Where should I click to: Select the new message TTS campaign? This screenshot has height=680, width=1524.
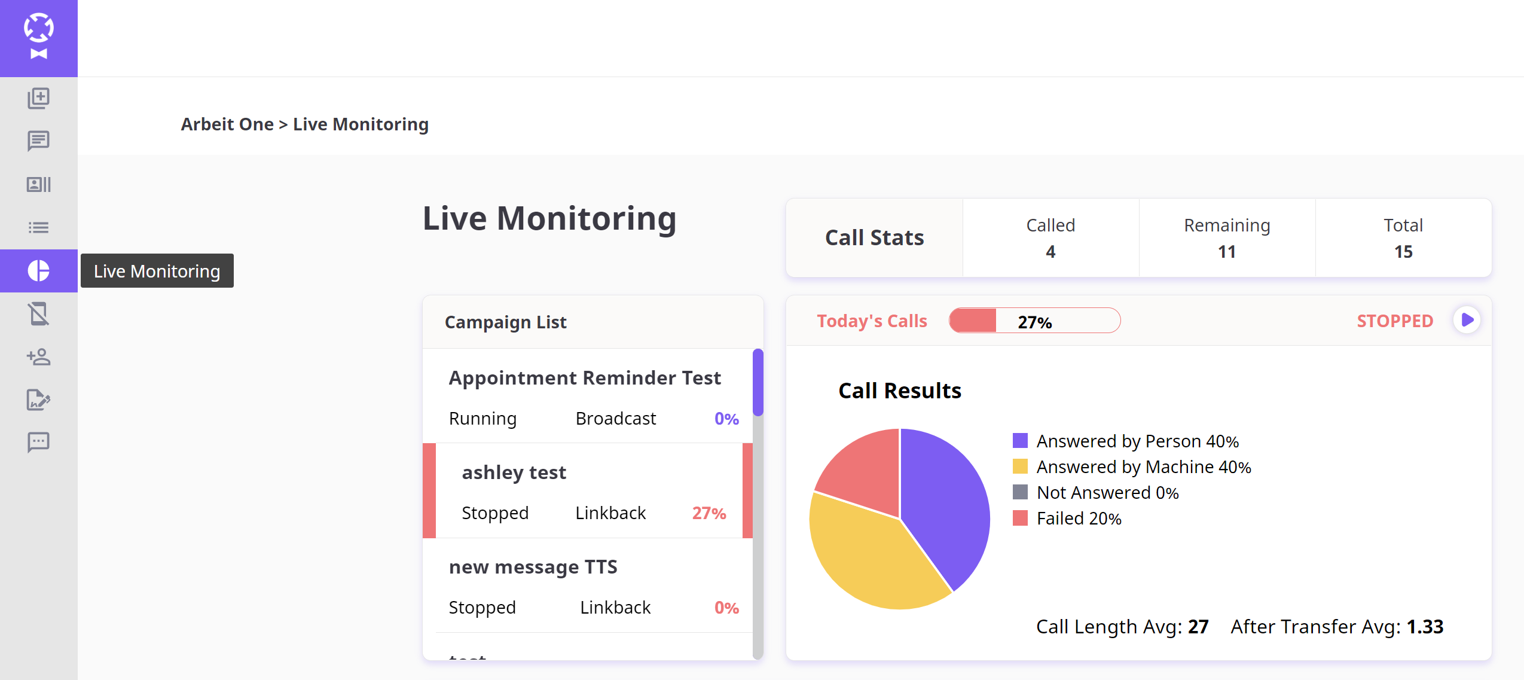(x=588, y=586)
